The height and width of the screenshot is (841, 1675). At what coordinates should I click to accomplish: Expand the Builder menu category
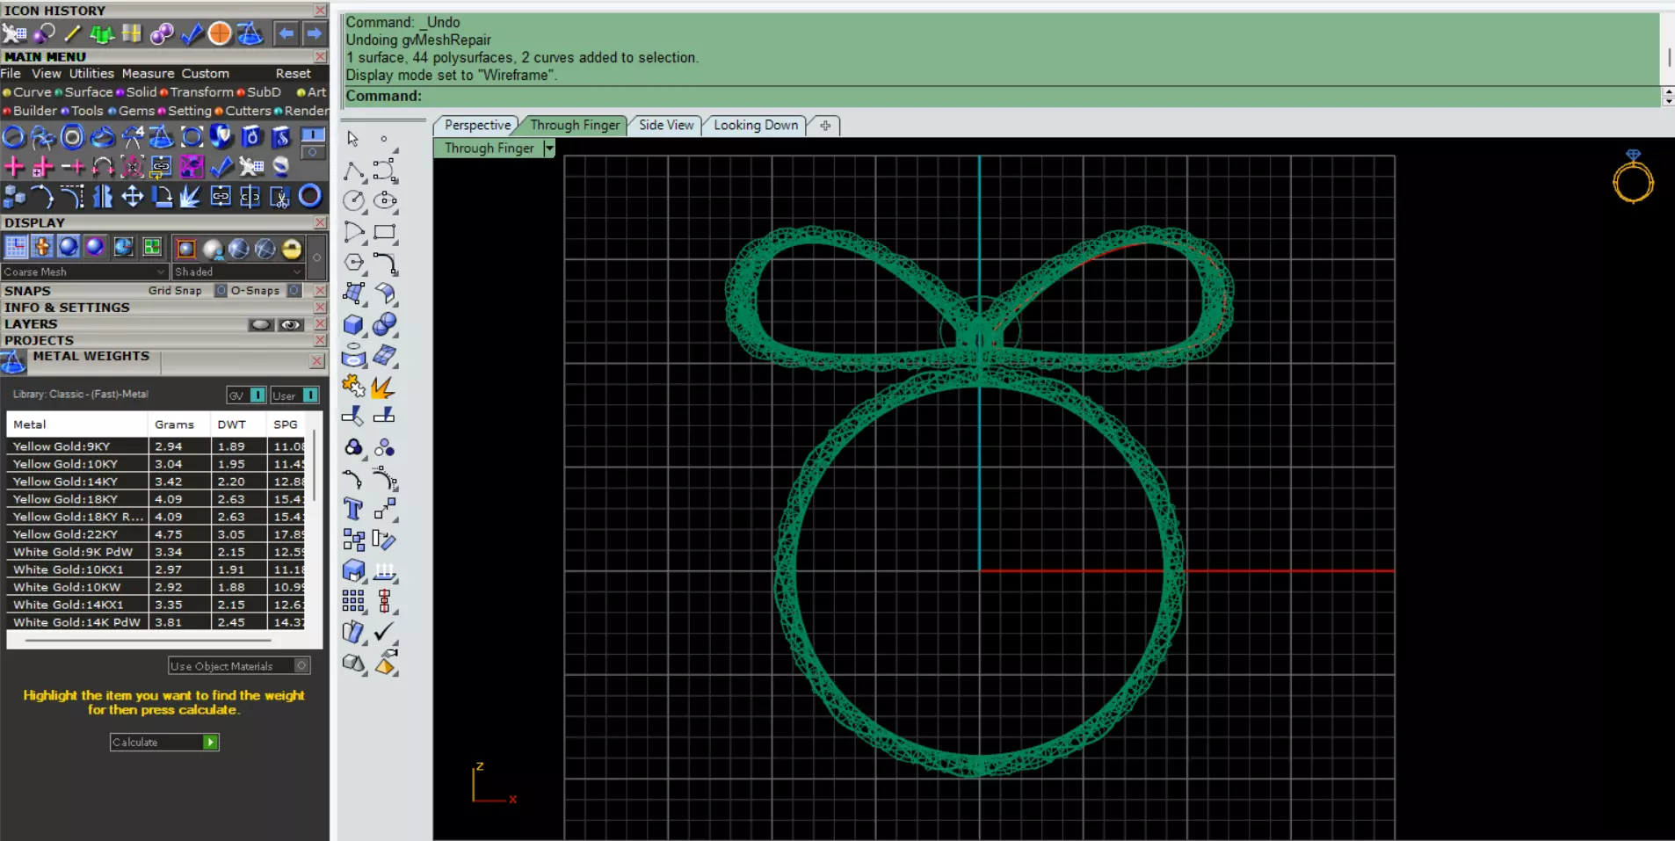(x=30, y=111)
